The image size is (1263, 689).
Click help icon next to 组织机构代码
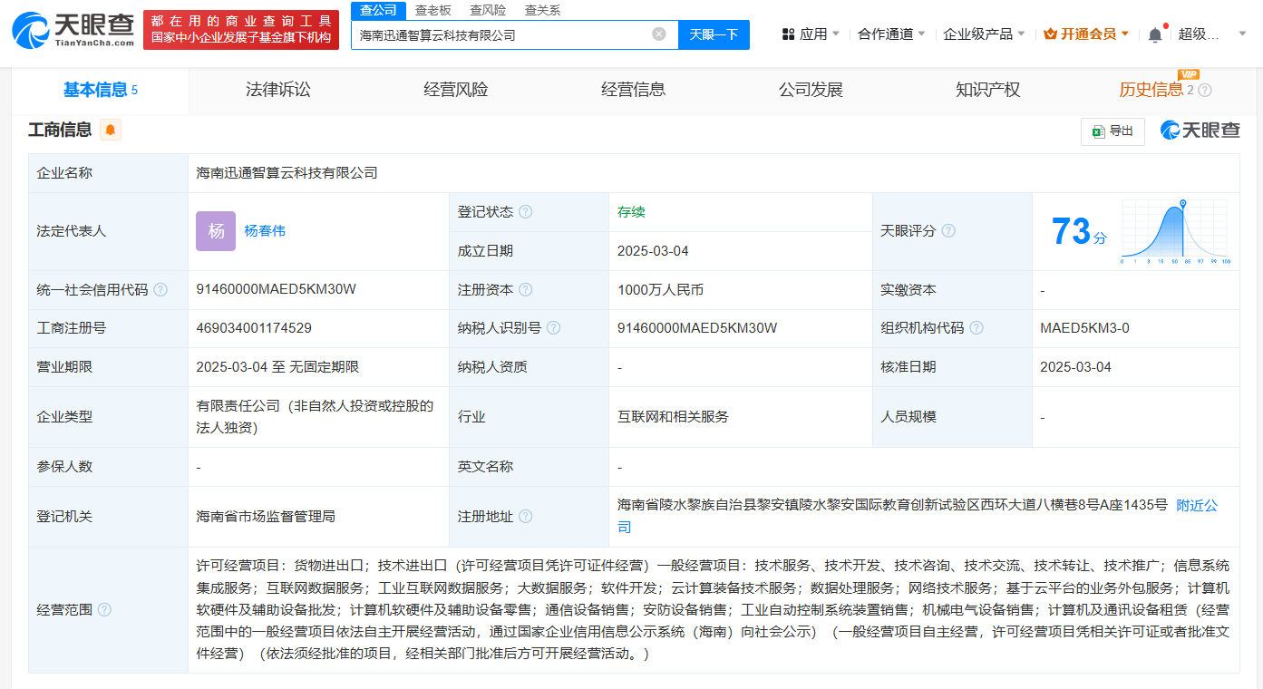976,328
